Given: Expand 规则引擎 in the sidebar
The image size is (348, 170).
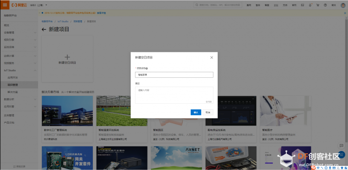Looking at the screenshot, I should pyautogui.click(x=19, y=40).
